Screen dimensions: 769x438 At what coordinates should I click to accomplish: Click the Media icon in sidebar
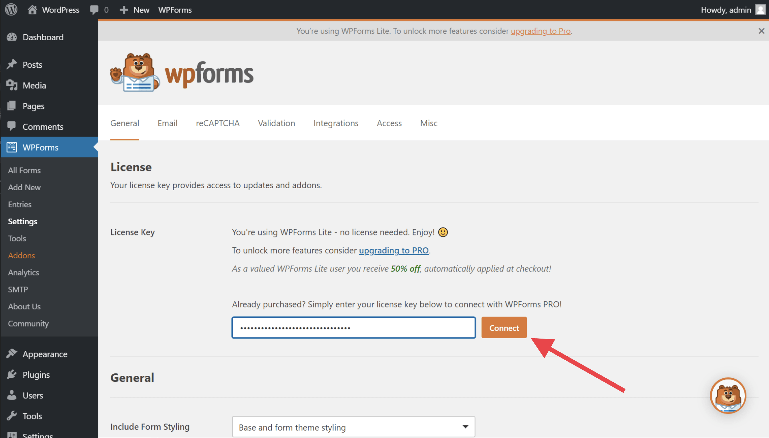click(x=12, y=85)
